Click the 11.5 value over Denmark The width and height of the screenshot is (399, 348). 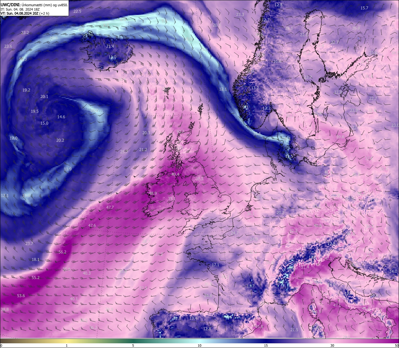tap(289, 156)
